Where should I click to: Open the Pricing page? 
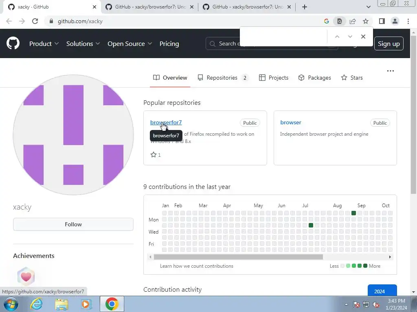tap(169, 44)
